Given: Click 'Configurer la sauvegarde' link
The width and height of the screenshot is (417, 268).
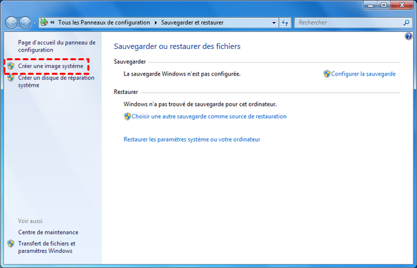Looking at the screenshot, I should (363, 74).
